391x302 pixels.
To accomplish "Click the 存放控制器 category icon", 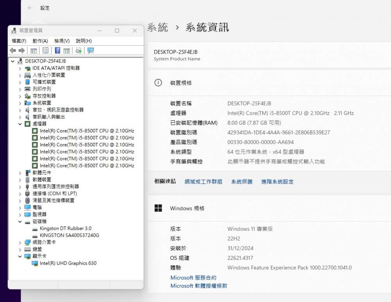I will 28,96.
